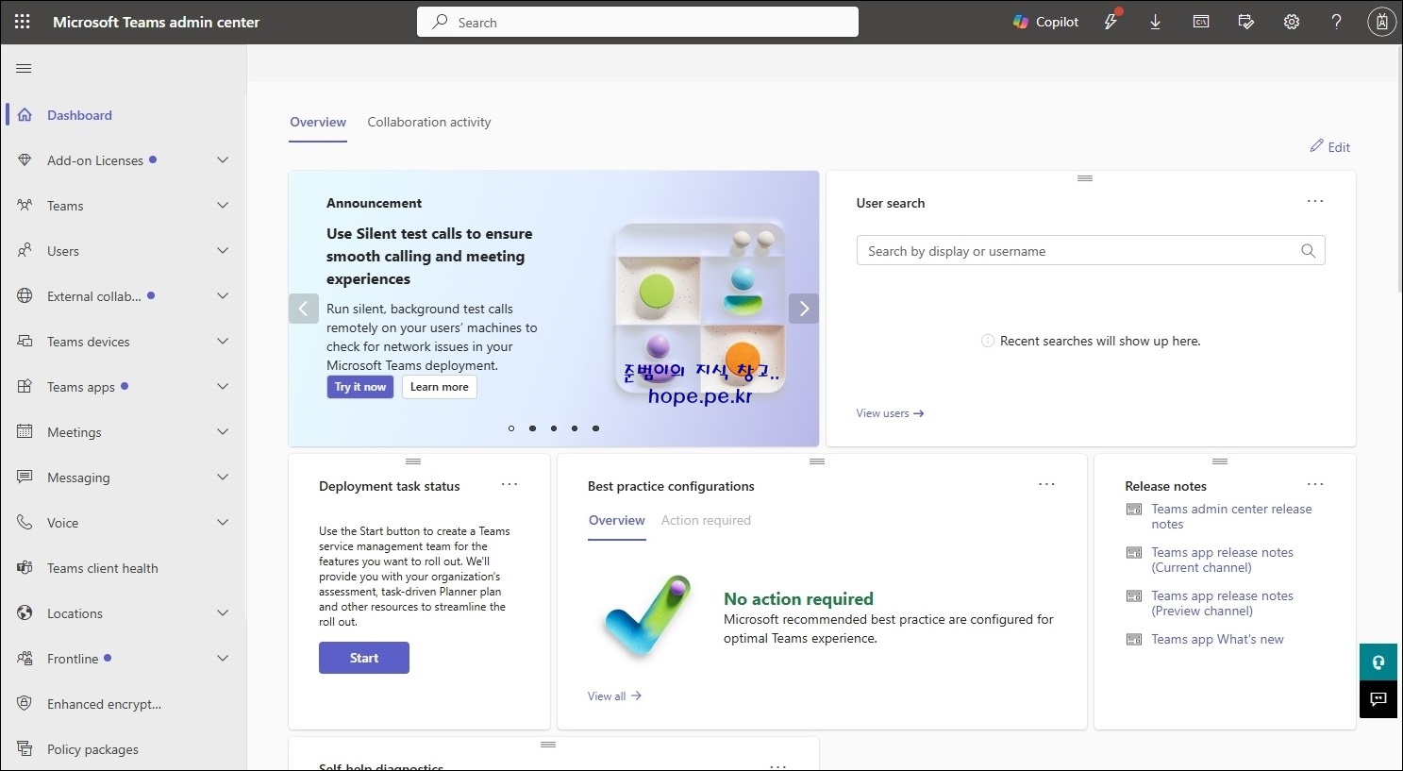The width and height of the screenshot is (1403, 771).
Task: Open the teal floating help button
Action: point(1378,662)
